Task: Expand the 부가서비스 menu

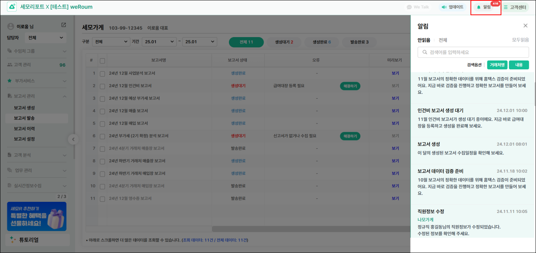Action: (37, 80)
